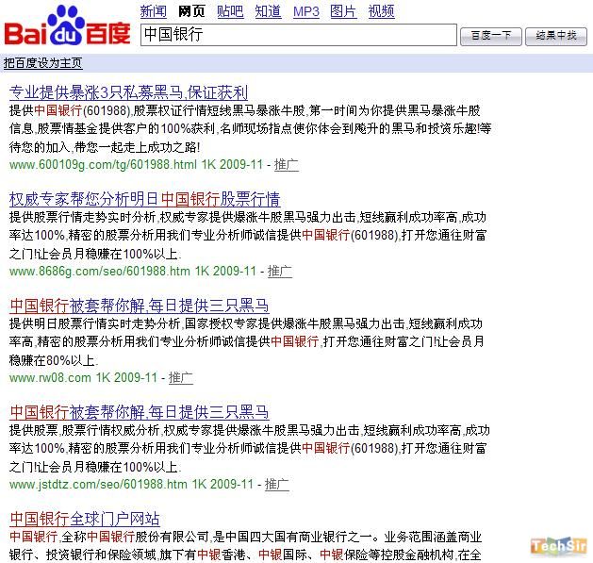Click URL text www.8686g.com/seo/601988.htm
Viewport: 593px width, 563px height.
pyautogui.click(x=100, y=272)
